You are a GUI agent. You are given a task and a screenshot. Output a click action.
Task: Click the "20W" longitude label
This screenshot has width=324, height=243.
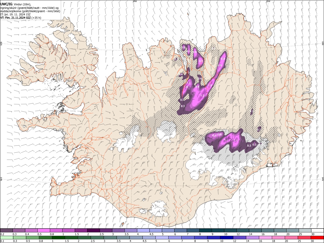click(135, 1)
